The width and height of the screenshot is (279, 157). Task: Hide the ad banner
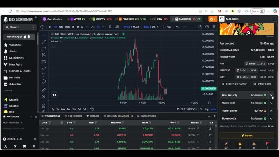(x=270, y=37)
